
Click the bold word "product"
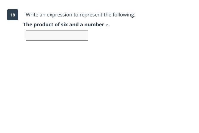(x=43, y=25)
